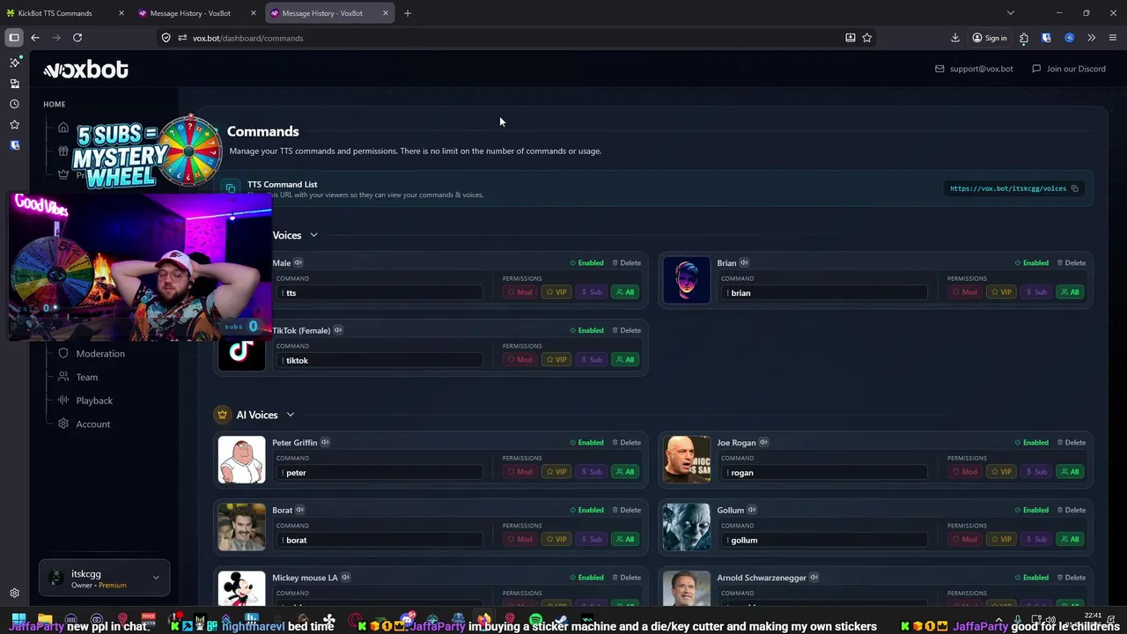
Task: Email support@vox.bot link
Action: (x=974, y=69)
